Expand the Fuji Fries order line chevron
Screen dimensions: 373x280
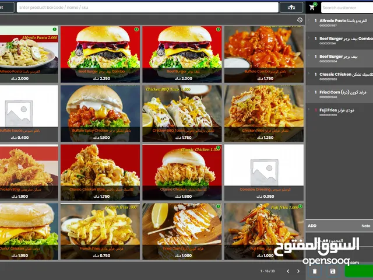(309, 109)
